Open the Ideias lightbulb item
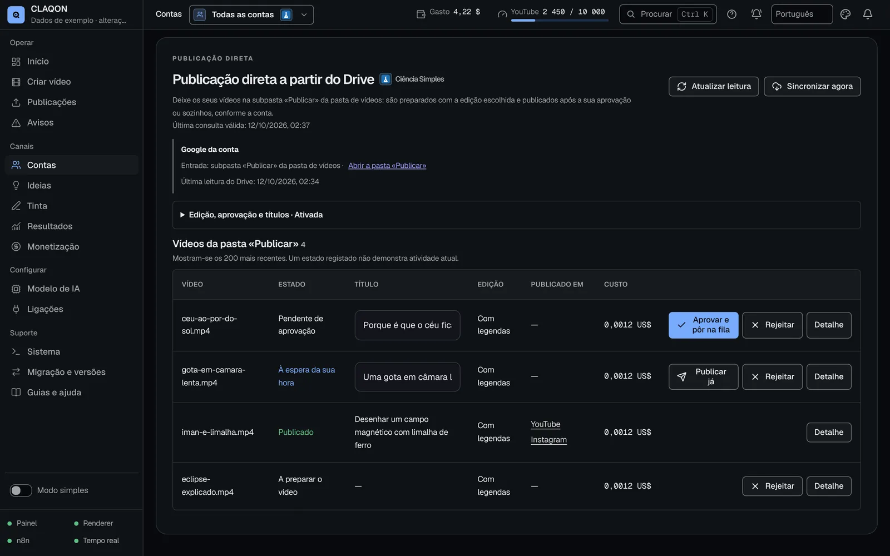This screenshot has width=890, height=556. click(x=71, y=186)
